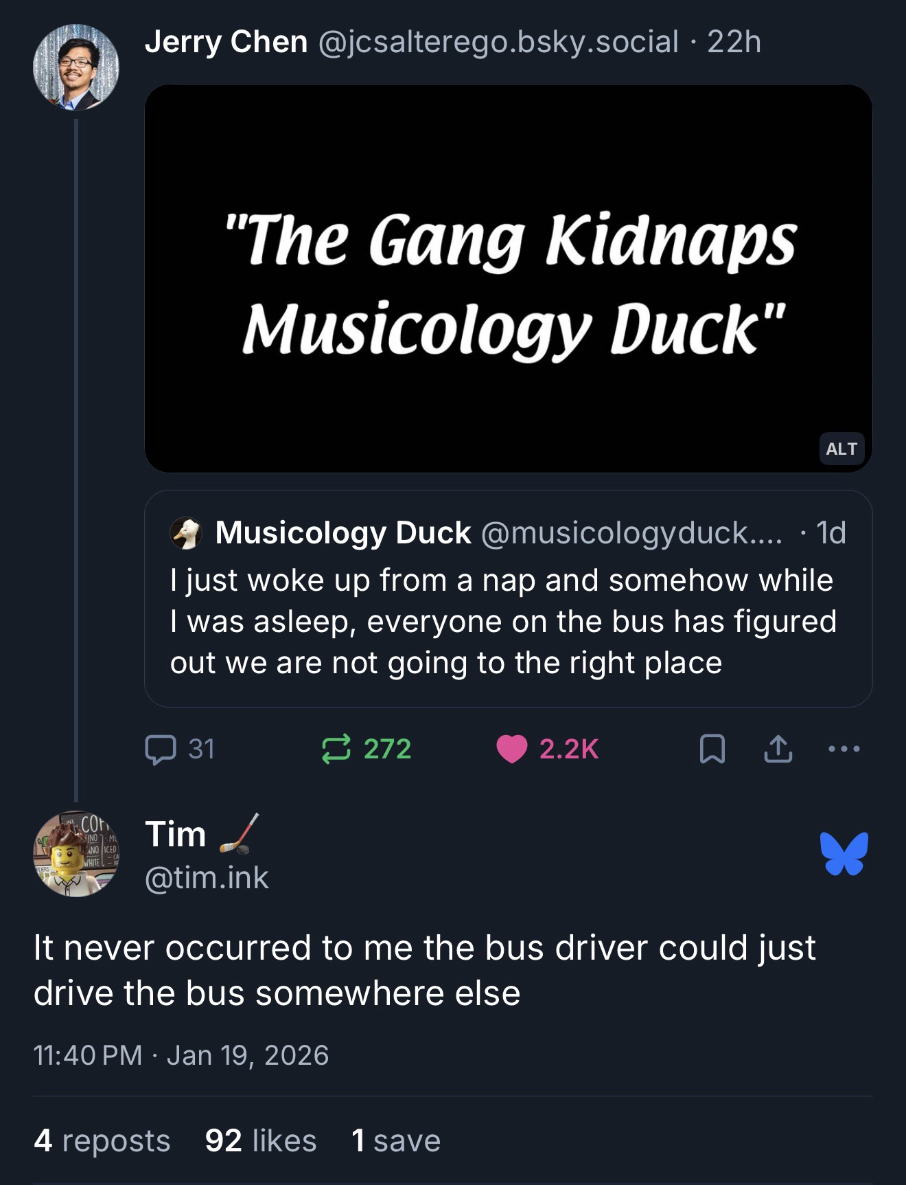
Task: Open Jerry Chen's profile avatar
Action: pyautogui.click(x=75, y=67)
